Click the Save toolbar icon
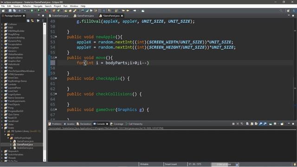This screenshot has width=297, height=167. click(x=10, y=11)
